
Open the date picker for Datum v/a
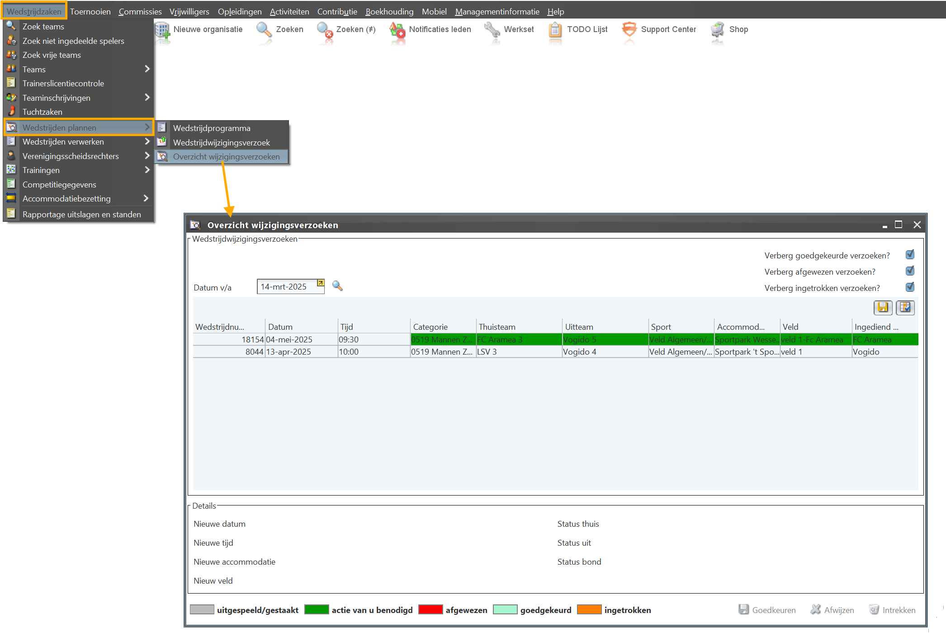[320, 283]
